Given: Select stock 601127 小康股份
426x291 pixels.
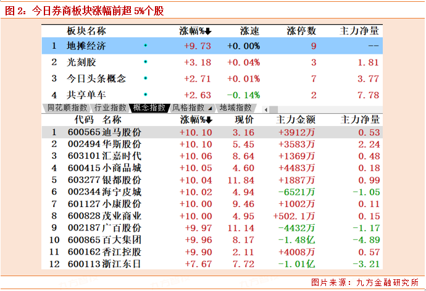Looking at the screenshot, I should tap(212, 204).
